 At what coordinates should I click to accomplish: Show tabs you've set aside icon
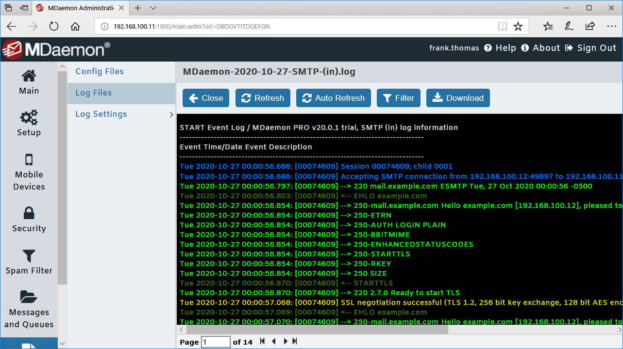click(8, 8)
